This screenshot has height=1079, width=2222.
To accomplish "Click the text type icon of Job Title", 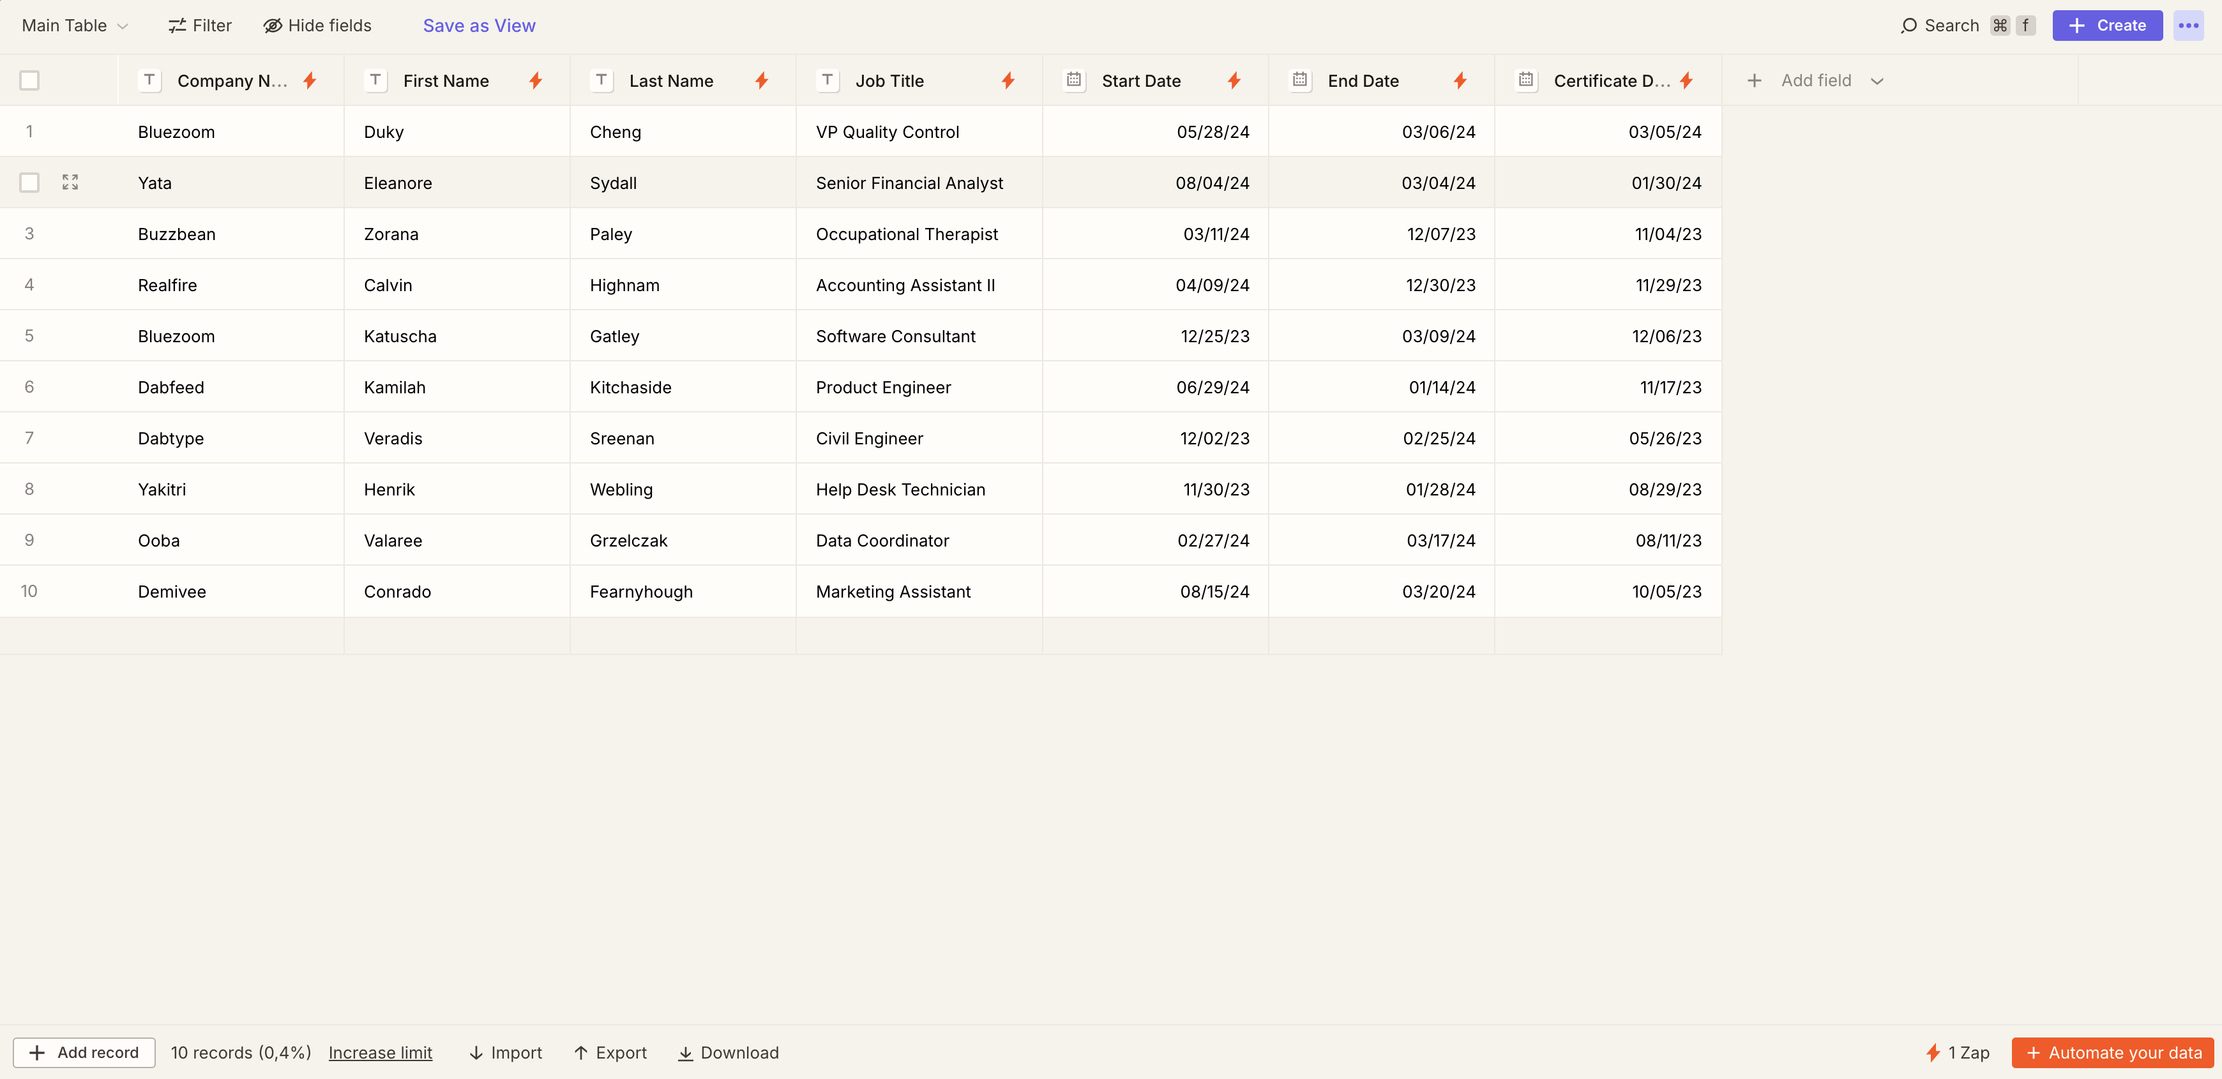I will pyautogui.click(x=828, y=80).
